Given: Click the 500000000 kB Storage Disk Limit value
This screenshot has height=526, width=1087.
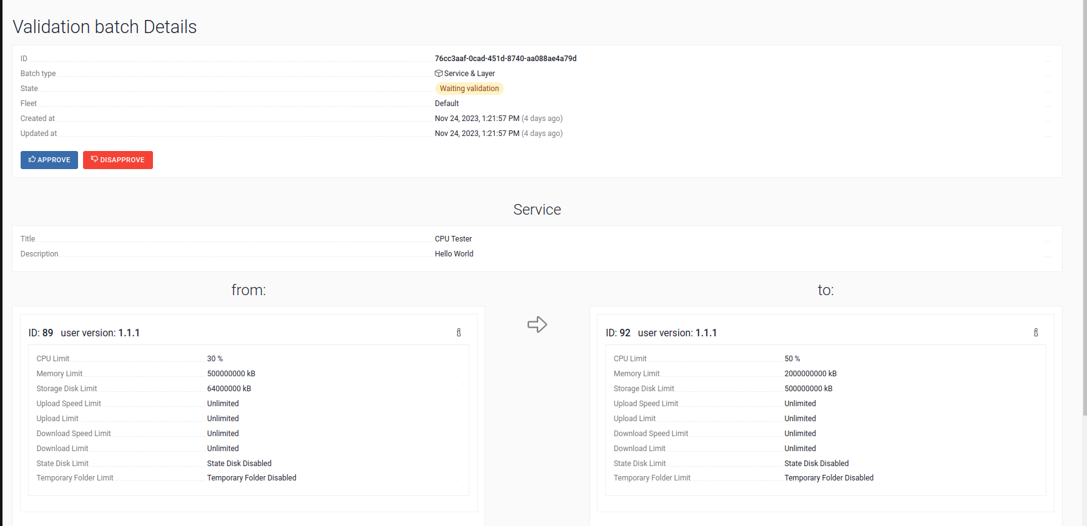Looking at the screenshot, I should [809, 389].
